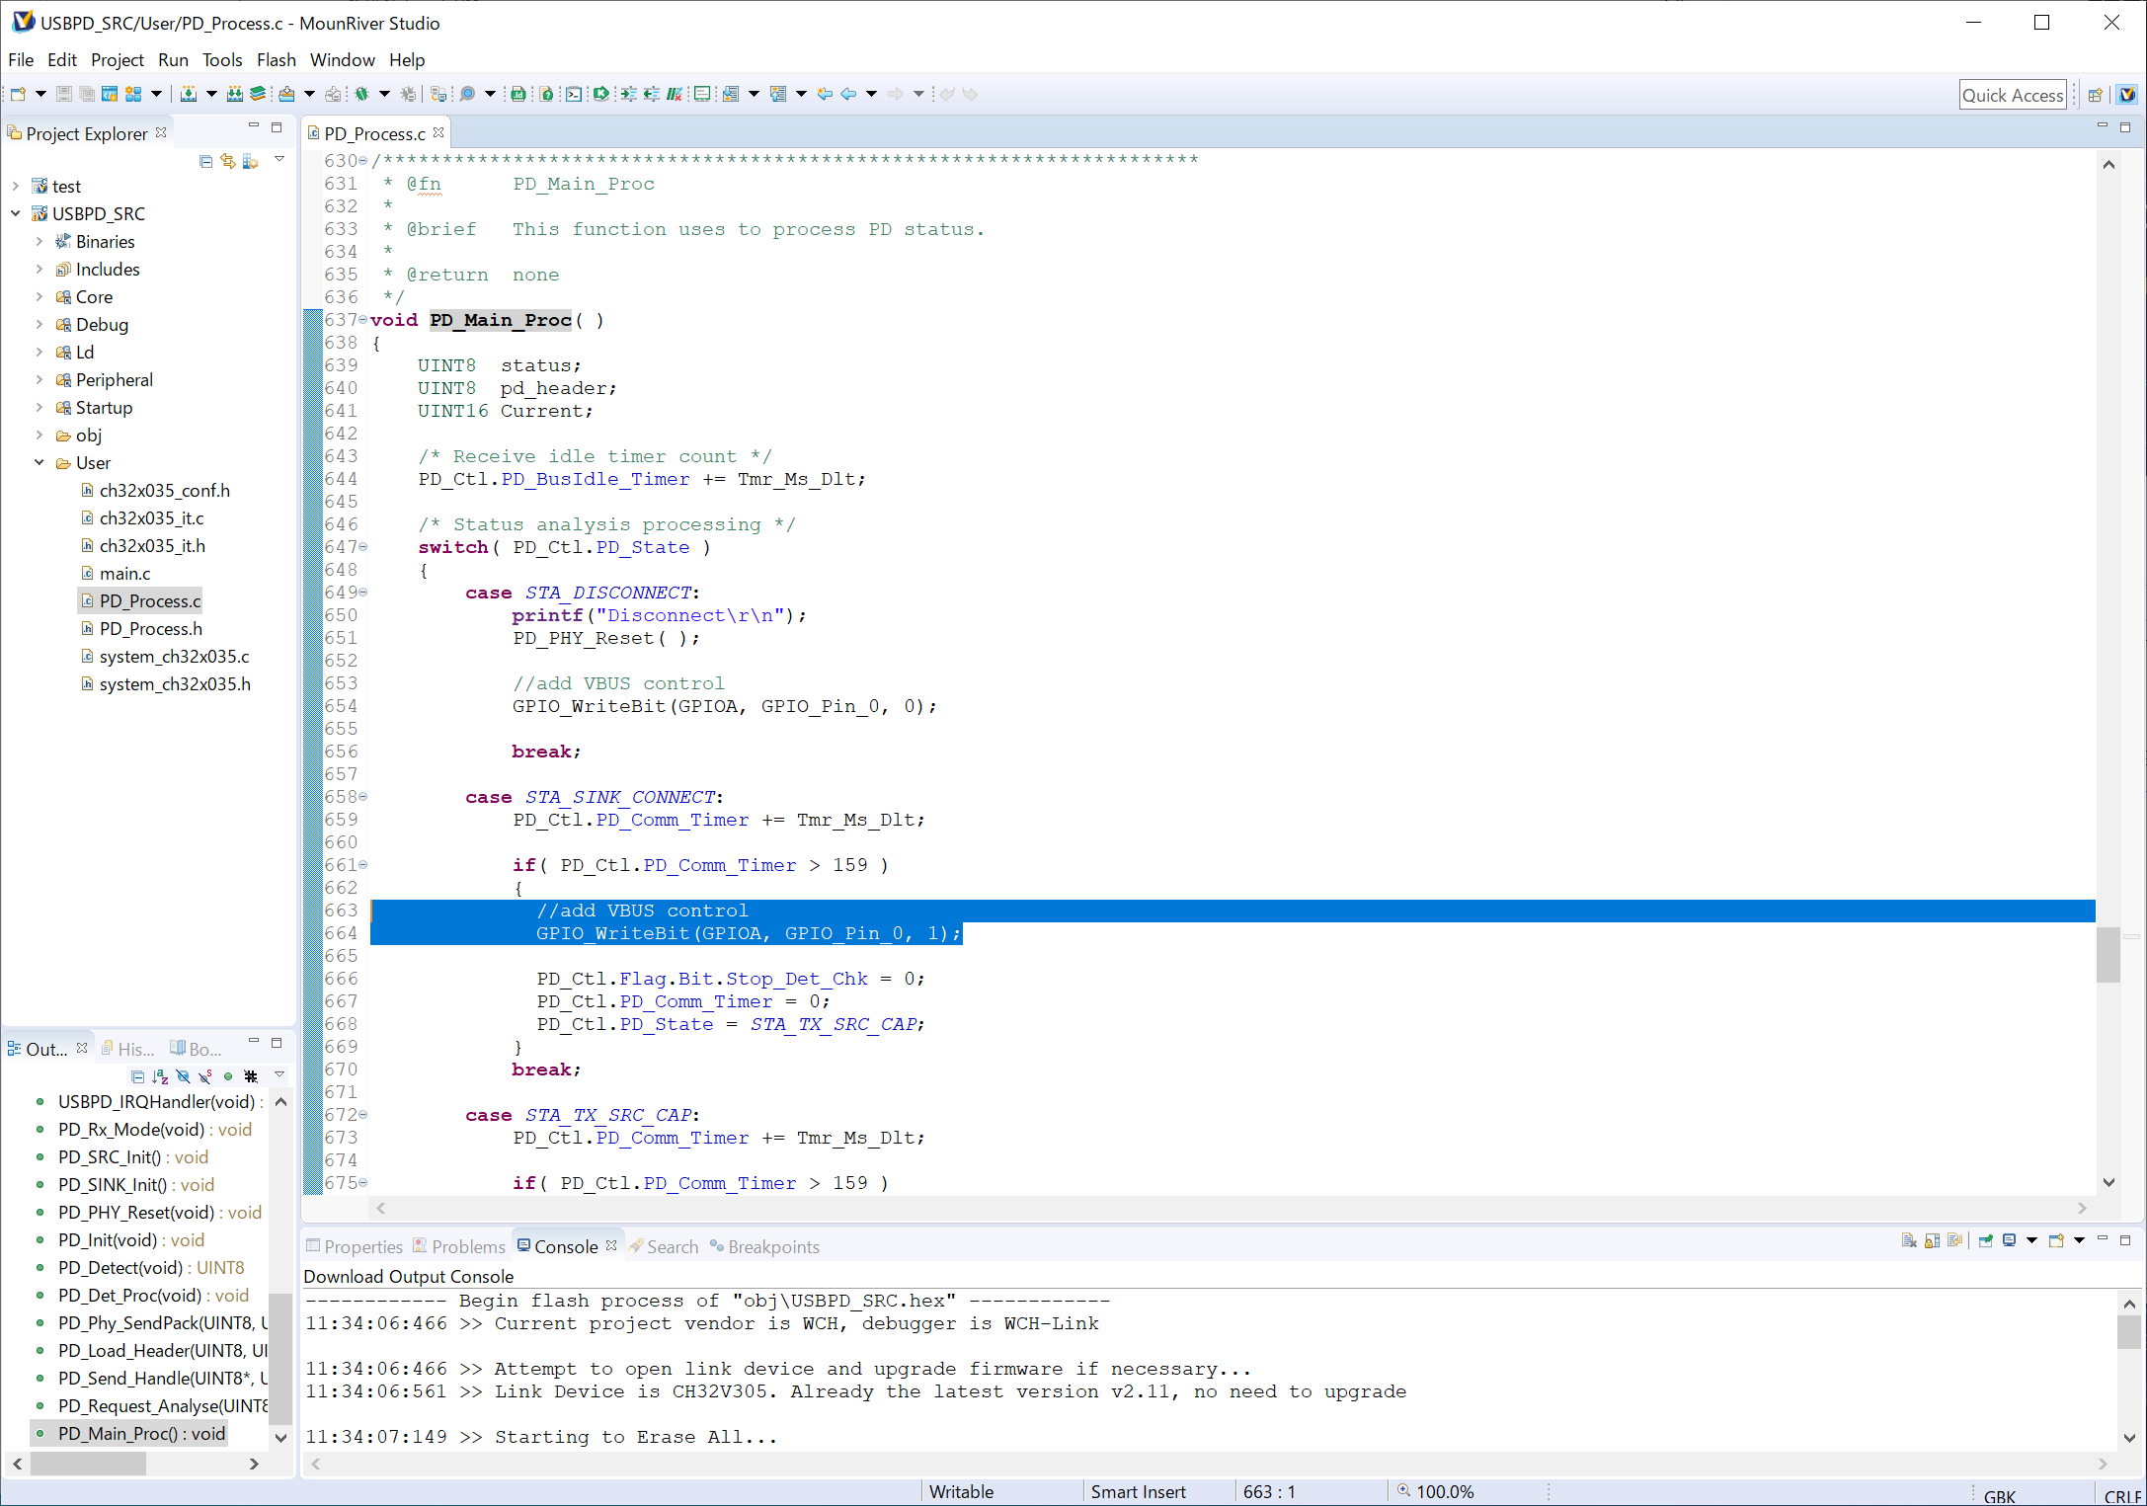2147x1506 pixels.
Task: Click the Quick Access field
Action: click(x=2013, y=95)
